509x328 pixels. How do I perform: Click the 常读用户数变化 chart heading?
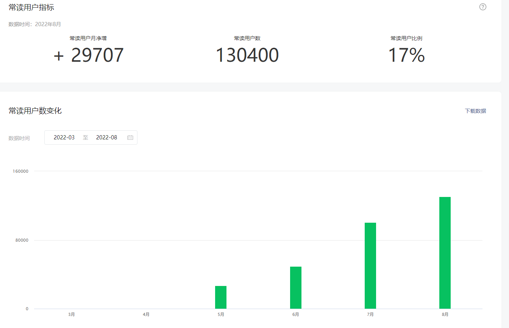pyautogui.click(x=35, y=111)
